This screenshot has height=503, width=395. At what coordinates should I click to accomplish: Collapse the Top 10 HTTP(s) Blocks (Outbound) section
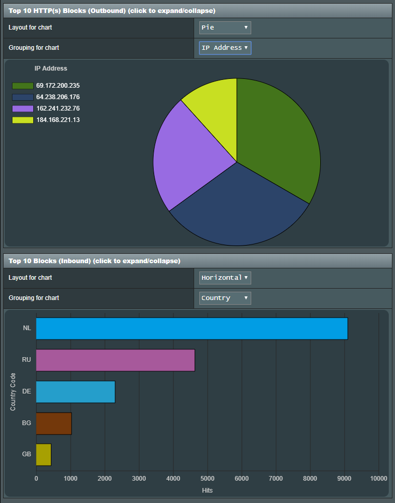coord(197,11)
